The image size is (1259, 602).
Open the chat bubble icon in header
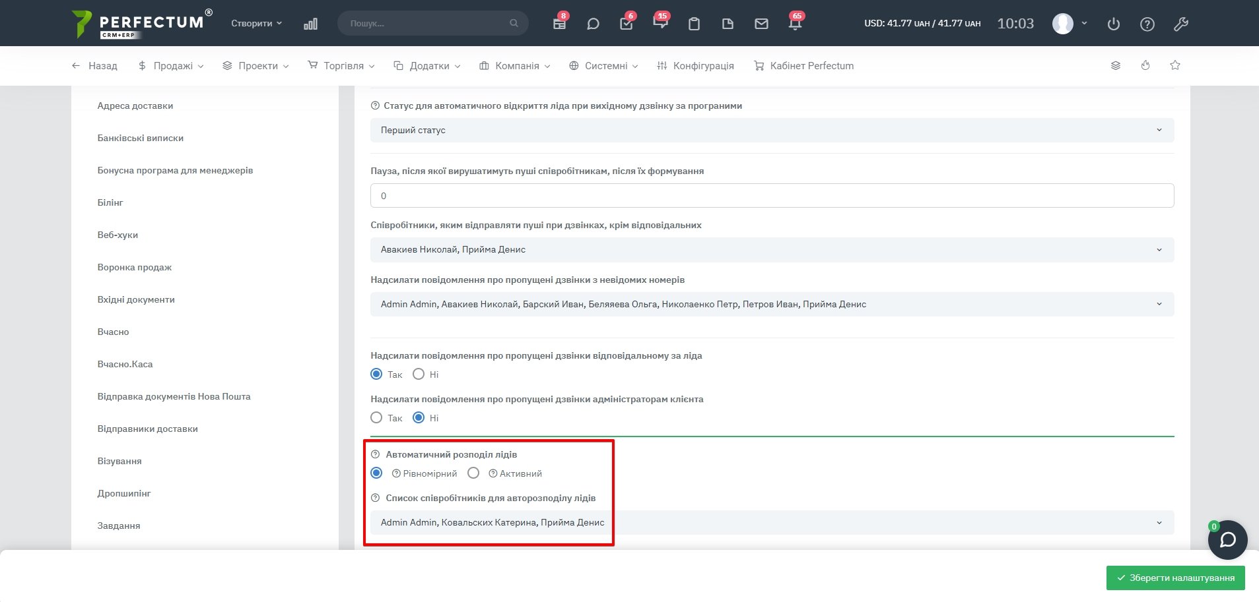coord(593,24)
